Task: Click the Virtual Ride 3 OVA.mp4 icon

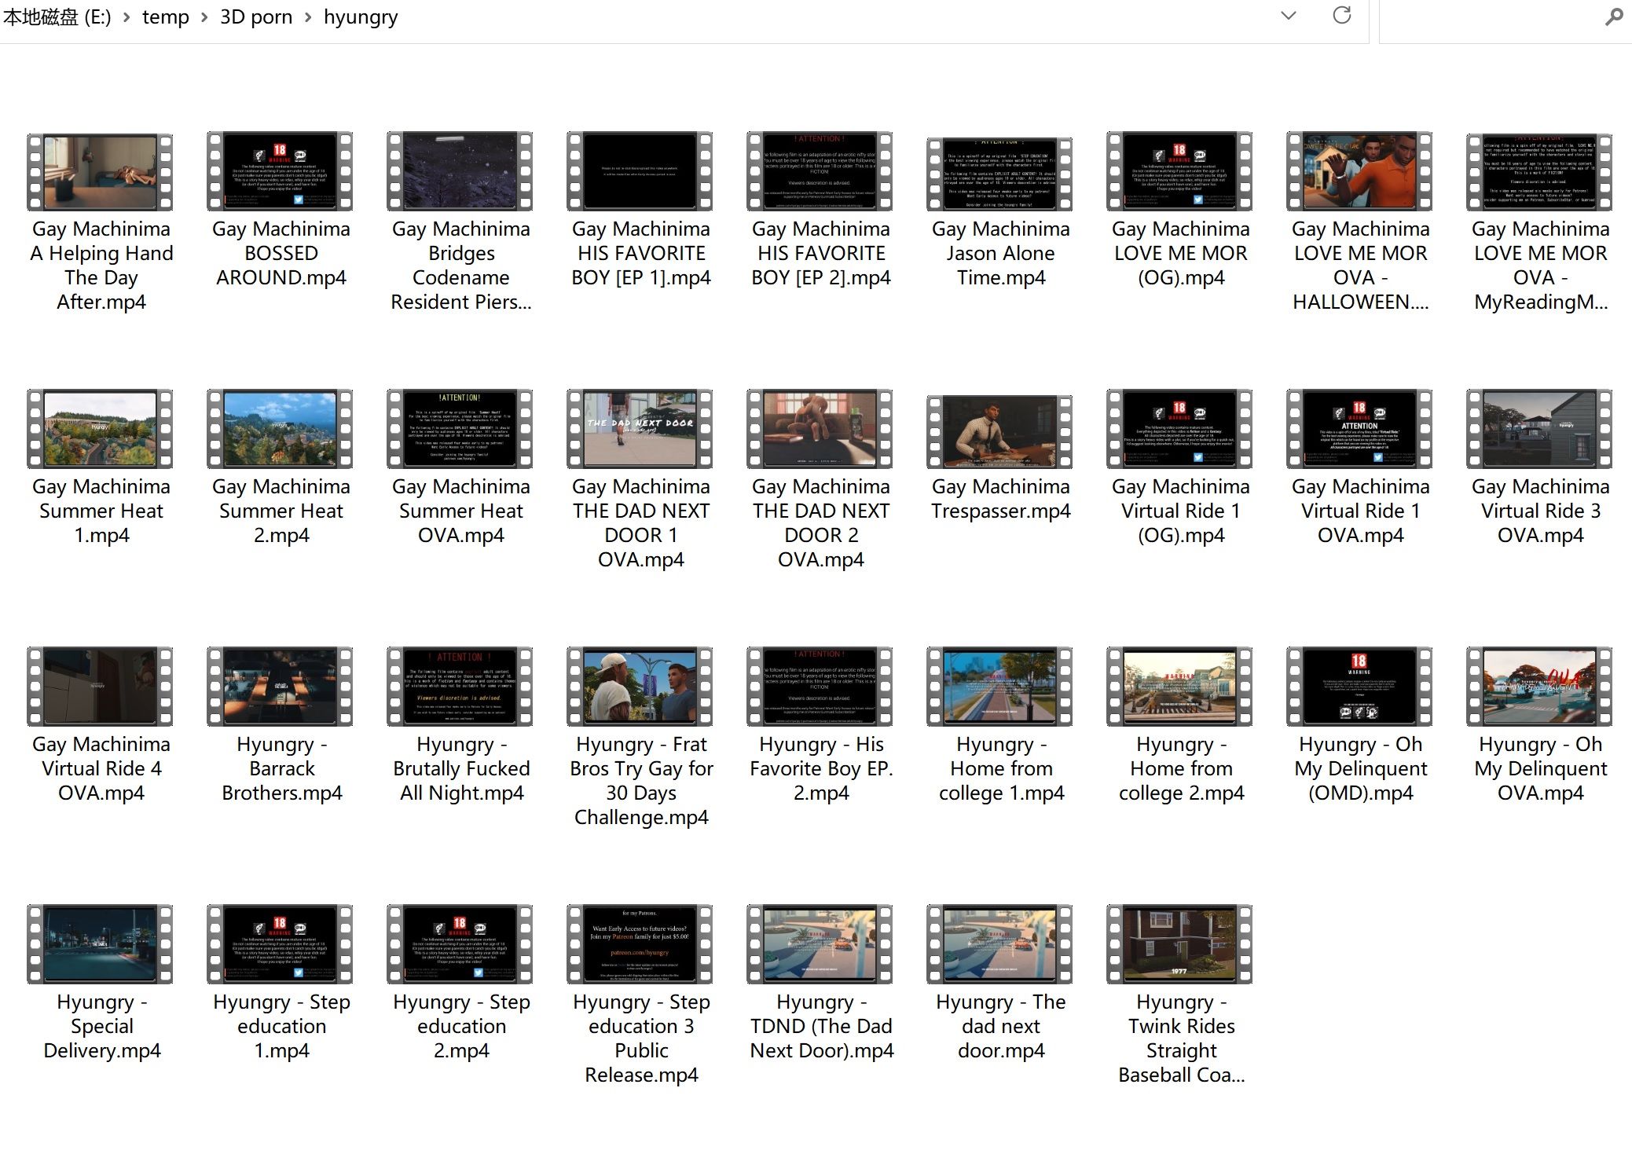Action: (x=1539, y=429)
